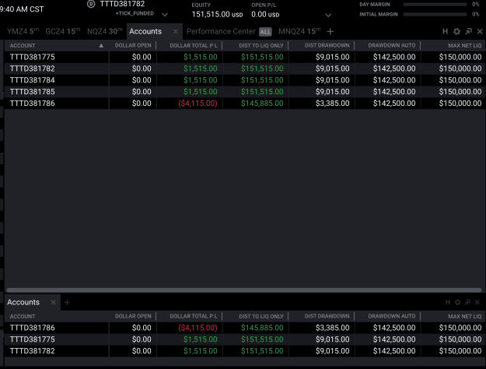Sort the upper table by DIST TO LIQ ONLY
The width and height of the screenshot is (486, 369).
coord(261,46)
